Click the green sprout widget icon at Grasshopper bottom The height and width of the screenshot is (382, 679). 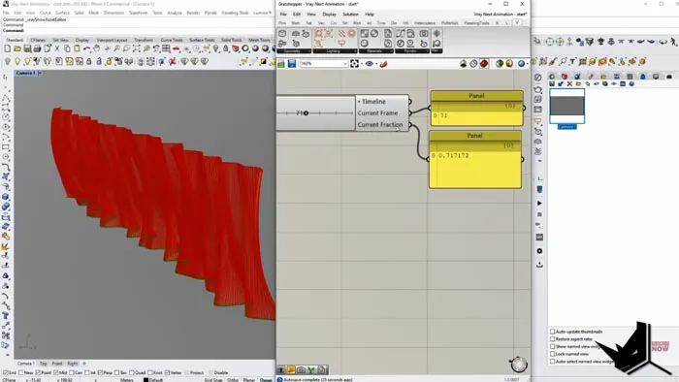(x=311, y=370)
